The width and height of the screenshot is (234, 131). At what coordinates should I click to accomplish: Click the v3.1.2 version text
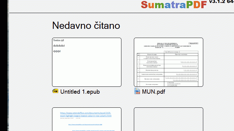click(222, 2)
